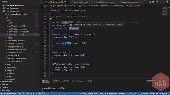Open child1.component.html in explorer
Viewport: 170px width, 95px height.
coord(18,26)
